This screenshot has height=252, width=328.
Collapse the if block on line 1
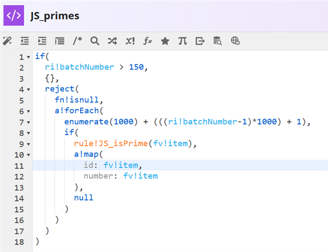point(28,57)
